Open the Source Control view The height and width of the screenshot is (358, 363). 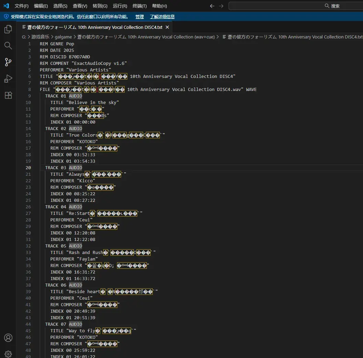8,62
